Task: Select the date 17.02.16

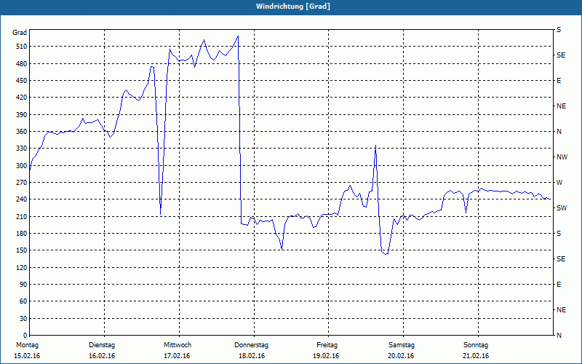Action: click(x=177, y=356)
